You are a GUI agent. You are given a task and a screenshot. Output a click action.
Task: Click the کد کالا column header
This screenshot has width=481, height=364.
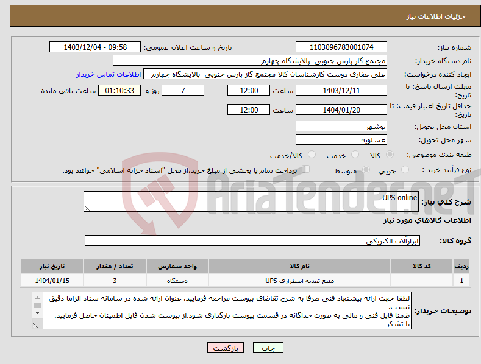point(422,266)
